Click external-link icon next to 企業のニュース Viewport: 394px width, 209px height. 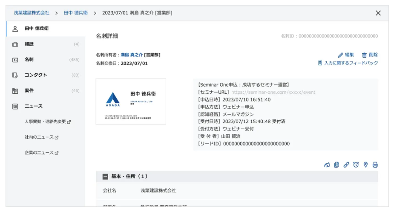coord(57,153)
